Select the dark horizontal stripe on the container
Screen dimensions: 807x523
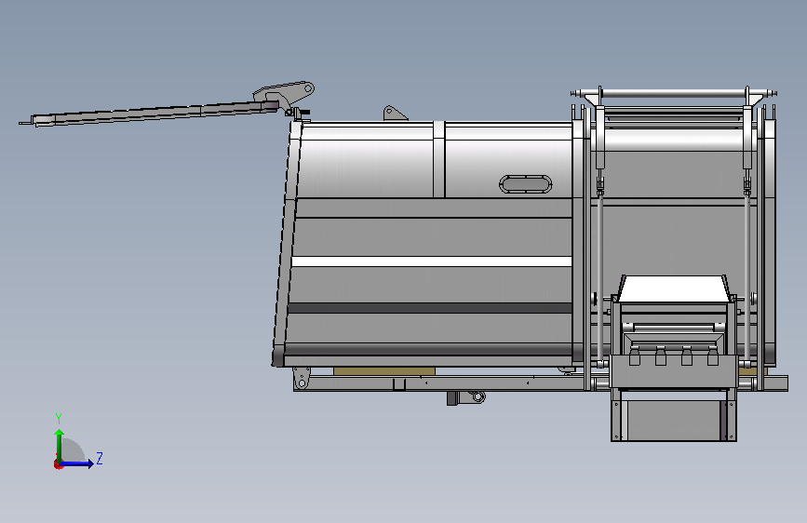point(430,308)
